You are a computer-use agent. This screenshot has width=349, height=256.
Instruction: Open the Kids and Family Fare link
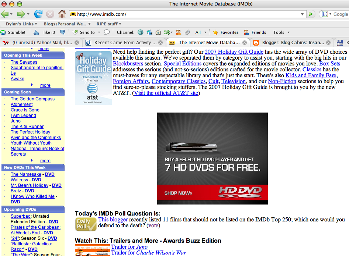point(311,75)
